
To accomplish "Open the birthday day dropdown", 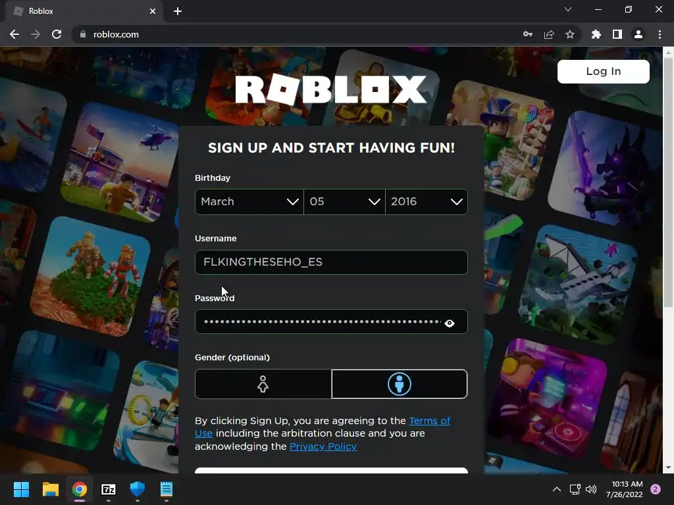I will coord(344,201).
